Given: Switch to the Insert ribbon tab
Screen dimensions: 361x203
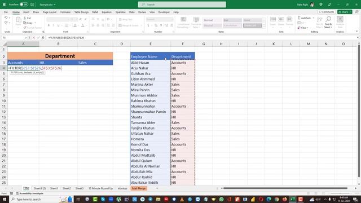Looking at the screenshot, I should (27, 12).
